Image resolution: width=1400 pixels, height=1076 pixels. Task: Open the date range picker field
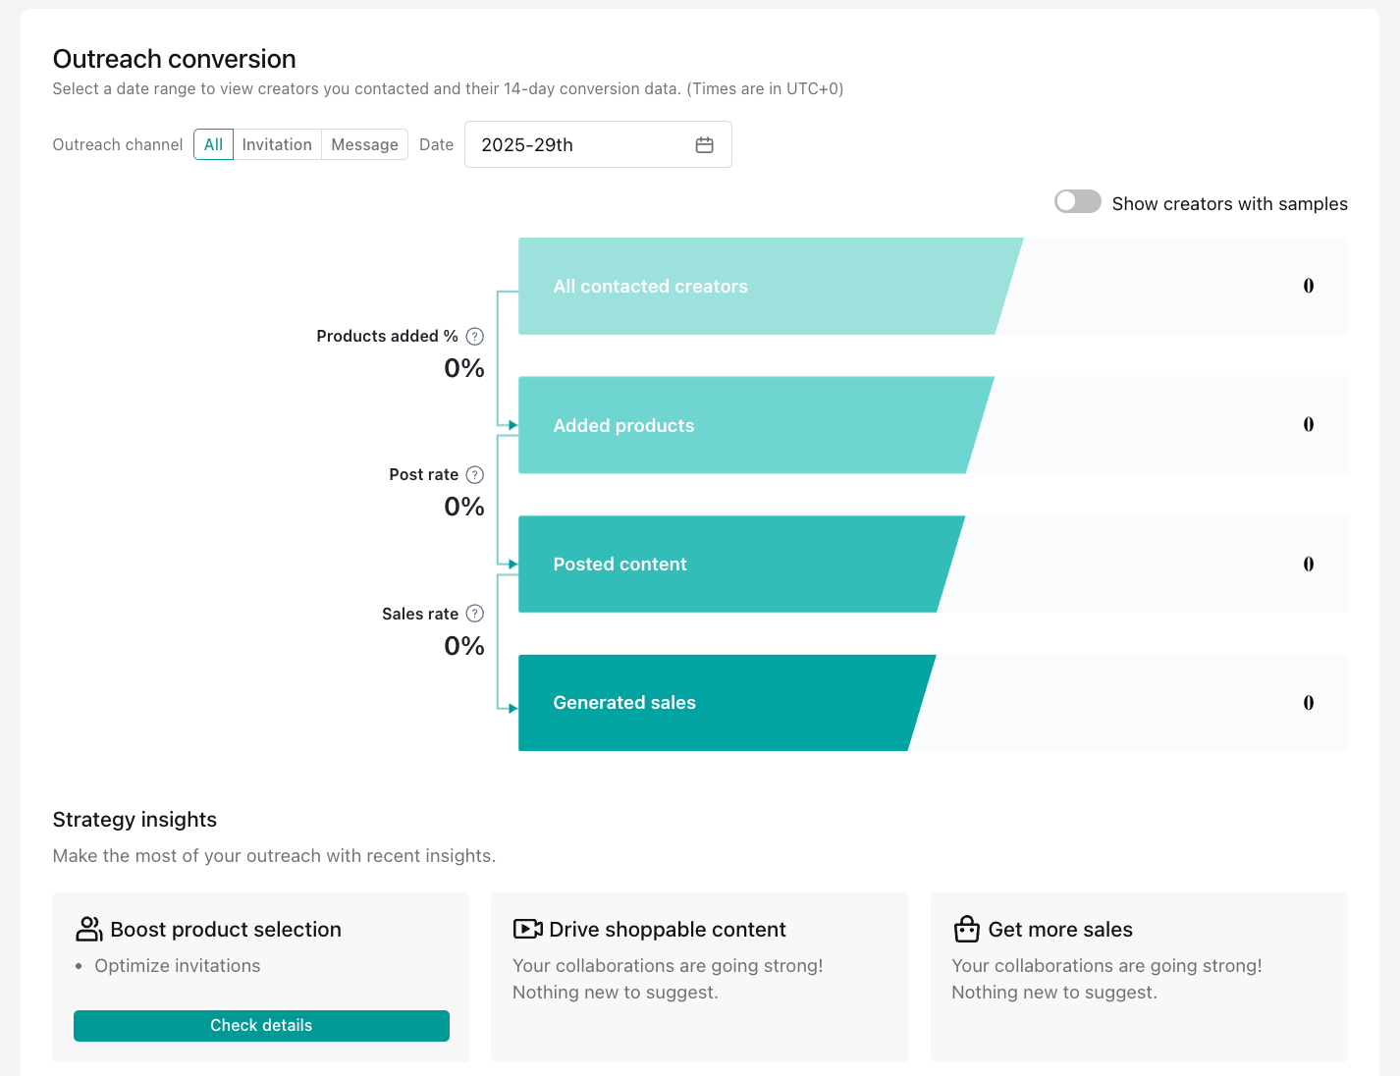point(584,145)
